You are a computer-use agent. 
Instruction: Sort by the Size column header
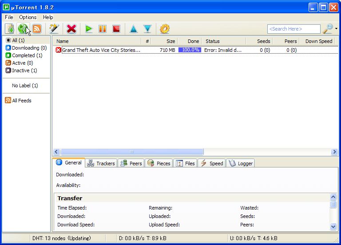164,41
